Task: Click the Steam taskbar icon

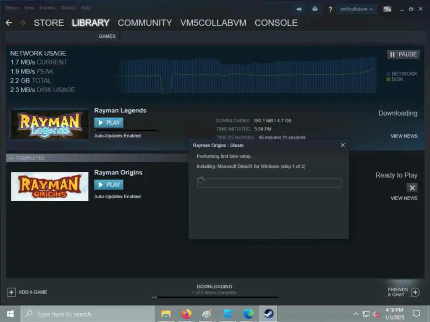Action: pos(268,314)
